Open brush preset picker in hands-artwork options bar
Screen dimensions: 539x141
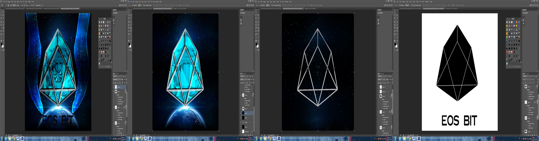(x=6, y=5)
